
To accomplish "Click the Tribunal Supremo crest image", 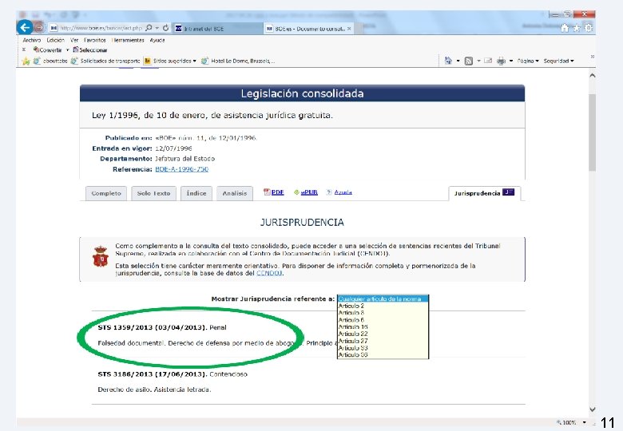I will pos(101,256).
